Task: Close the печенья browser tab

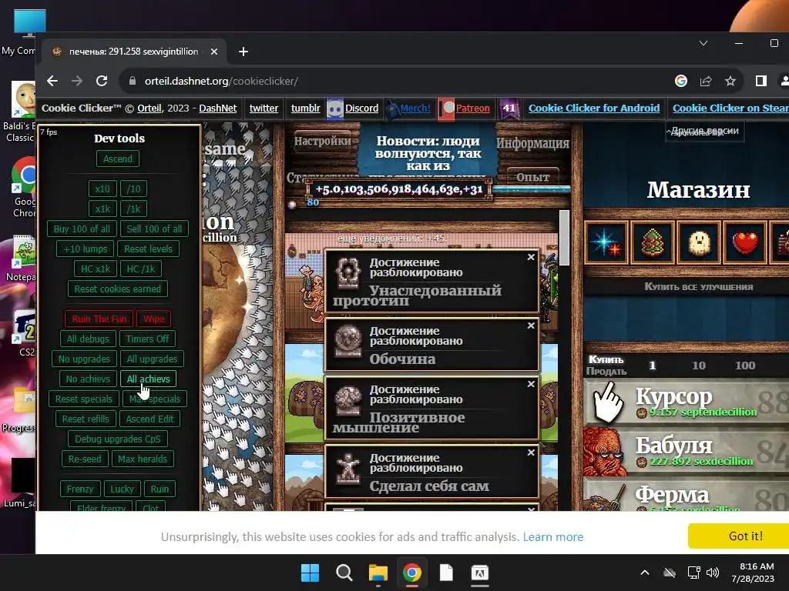Action: (214, 52)
